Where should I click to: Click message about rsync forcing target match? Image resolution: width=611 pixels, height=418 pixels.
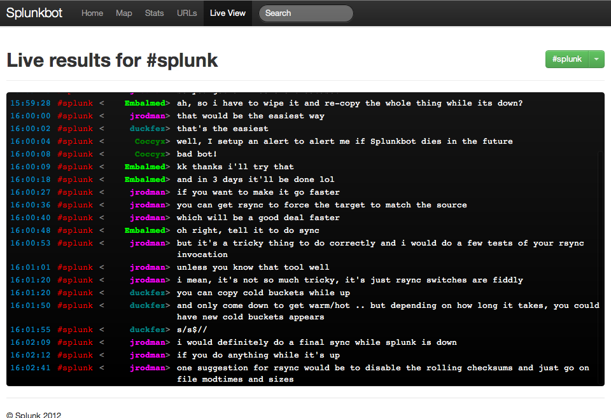click(322, 205)
